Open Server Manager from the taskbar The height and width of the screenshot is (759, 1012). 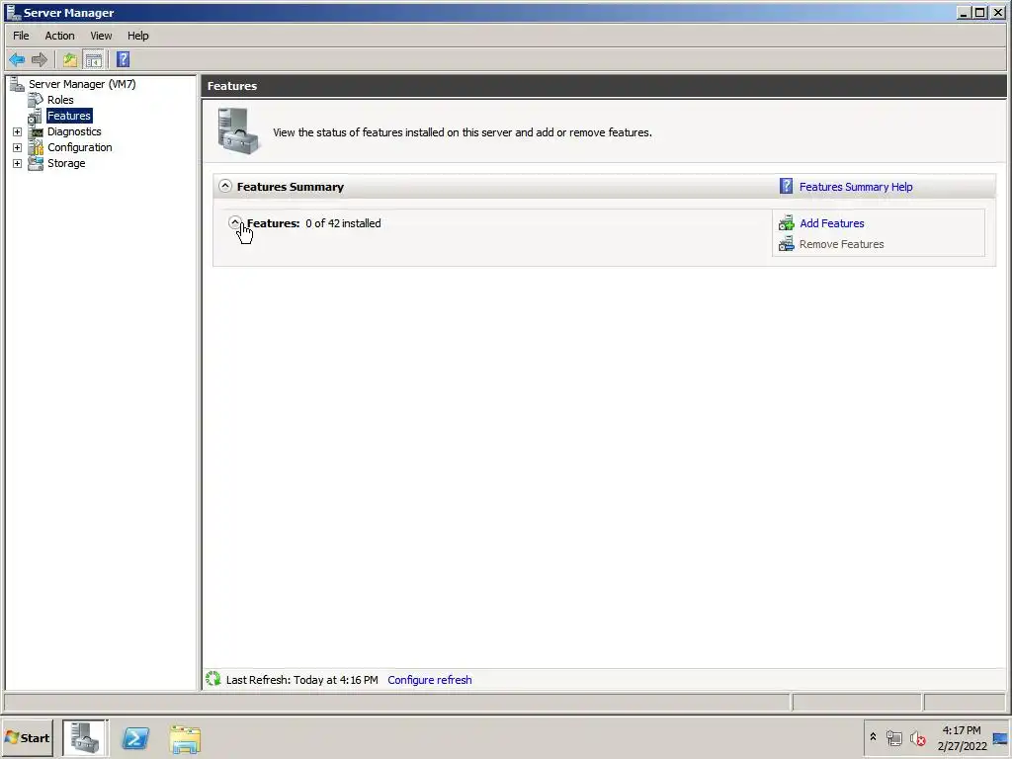(x=85, y=737)
